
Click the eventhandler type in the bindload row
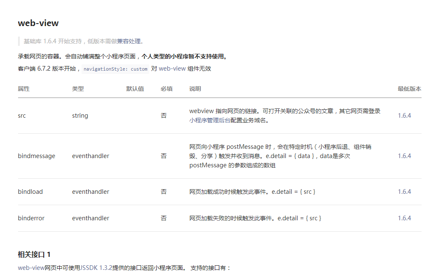[x=90, y=192]
